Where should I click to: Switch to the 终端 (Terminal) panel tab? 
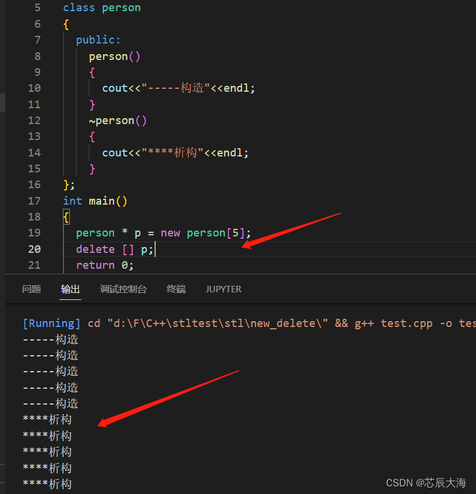(x=176, y=289)
